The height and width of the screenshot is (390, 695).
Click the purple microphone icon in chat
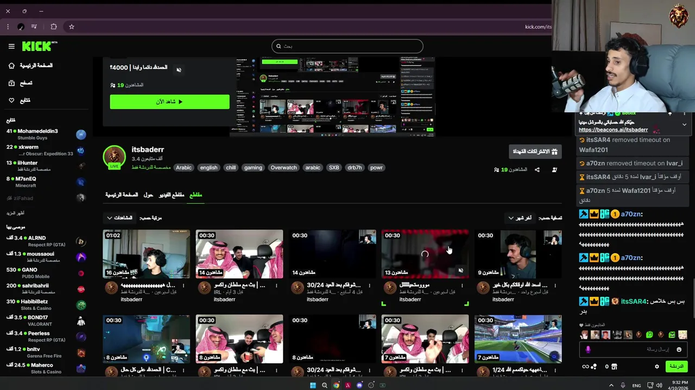587,349
